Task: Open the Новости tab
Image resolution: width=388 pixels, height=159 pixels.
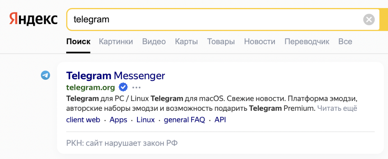Action: pos(259,41)
